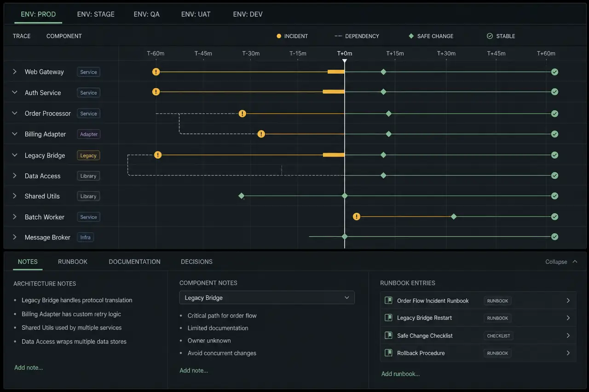Open Safe Change Checklist entry arrow
589x392 pixels.
point(568,335)
